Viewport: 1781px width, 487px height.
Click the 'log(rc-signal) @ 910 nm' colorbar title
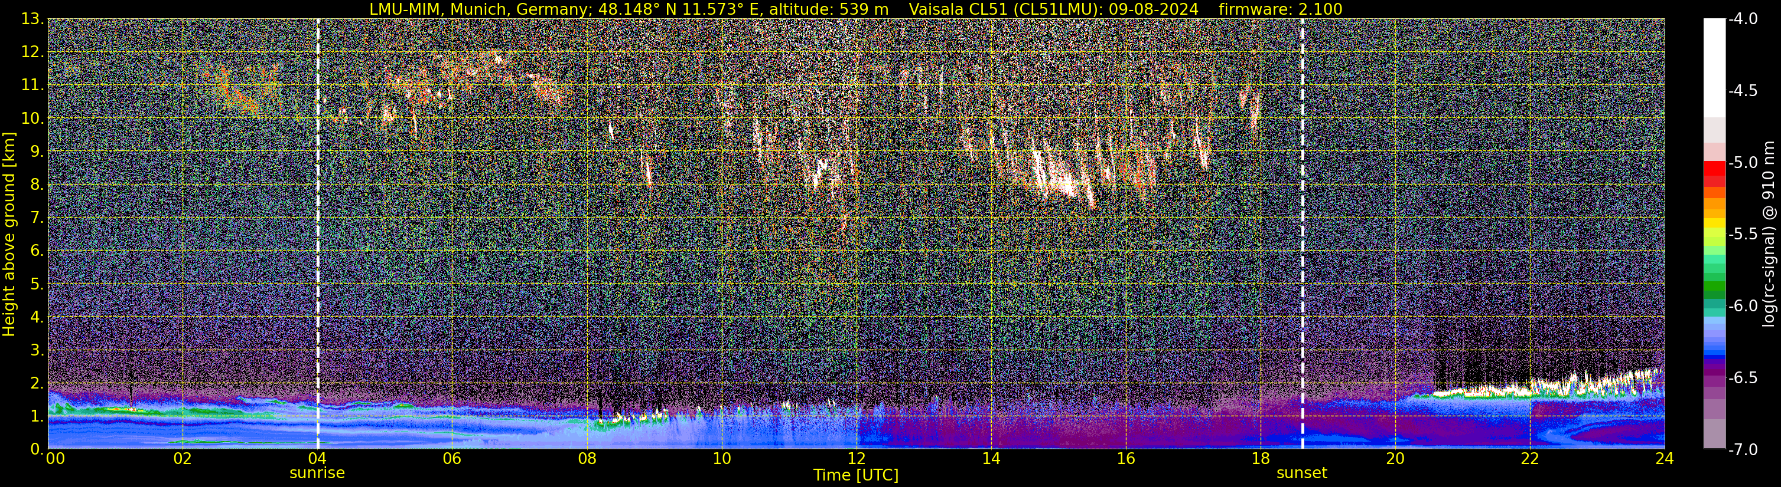pos(1769,234)
